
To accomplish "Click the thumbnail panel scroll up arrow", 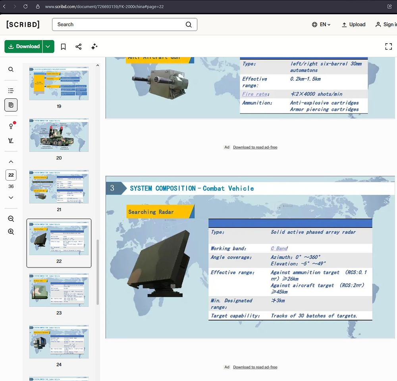I will (98, 65).
